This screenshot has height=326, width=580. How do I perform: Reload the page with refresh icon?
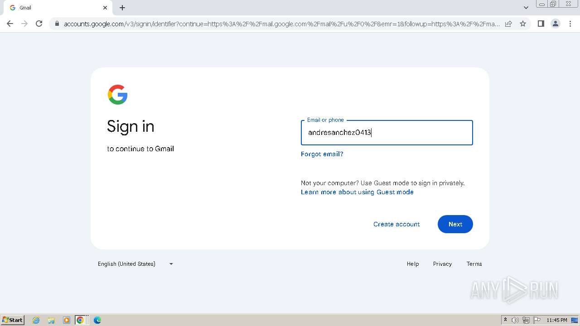(x=39, y=24)
